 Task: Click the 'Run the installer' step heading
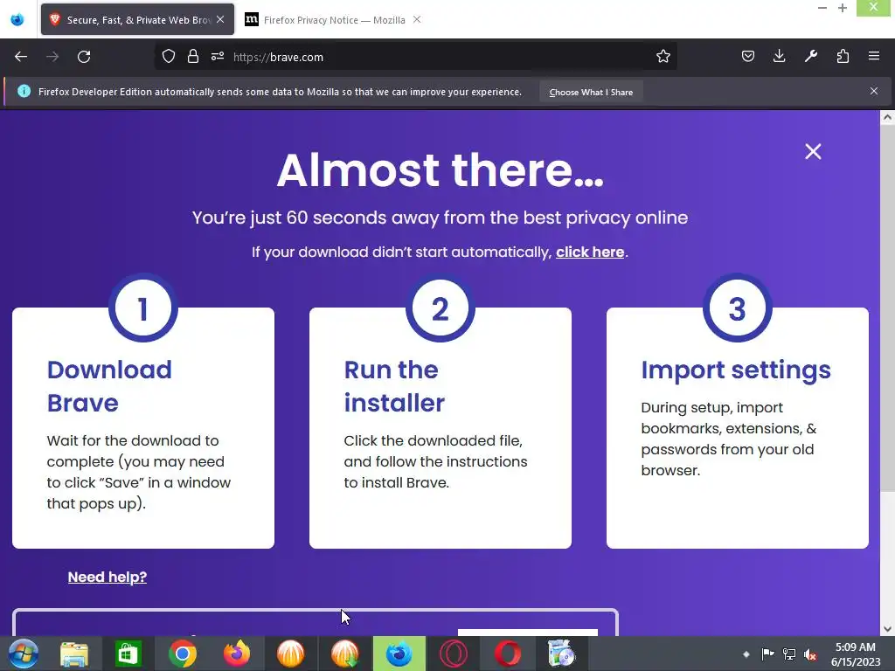pos(394,386)
